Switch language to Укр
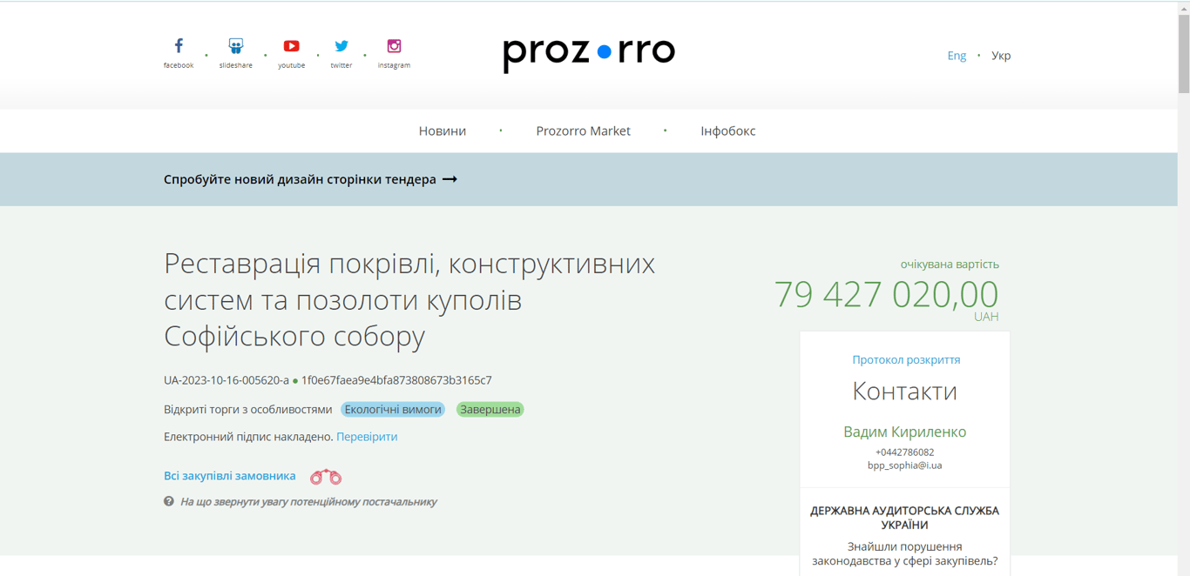Image resolution: width=1190 pixels, height=576 pixels. (x=1001, y=56)
